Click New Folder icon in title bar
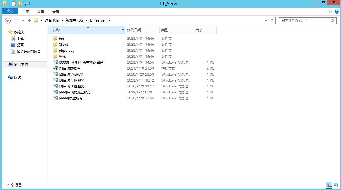341x190 pixels. click(20, 4)
